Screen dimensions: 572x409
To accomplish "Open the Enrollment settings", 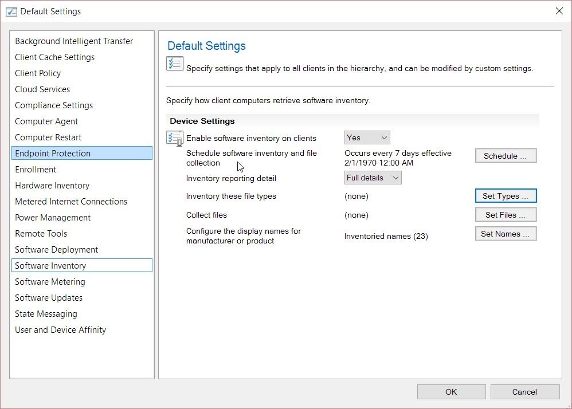I will pos(82,170).
